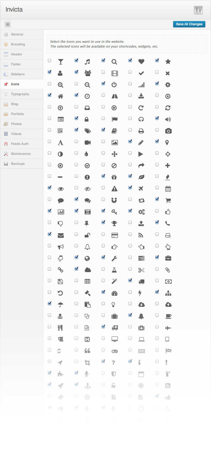Click the home icon
The width and height of the screenshot is (211, 459).
tap(60, 96)
